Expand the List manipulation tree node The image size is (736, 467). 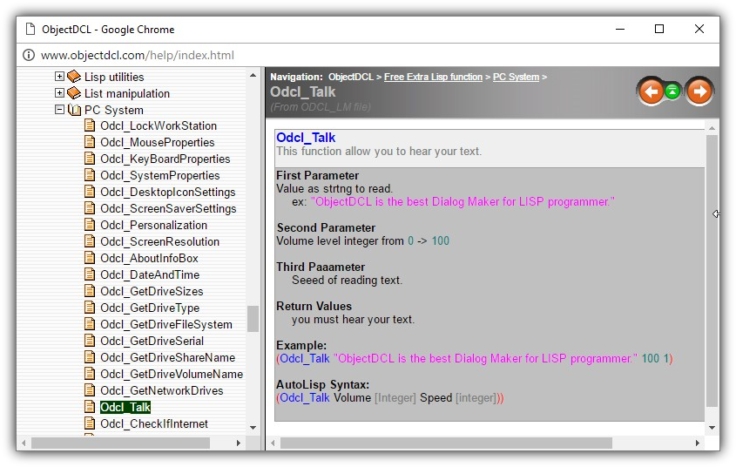(59, 93)
